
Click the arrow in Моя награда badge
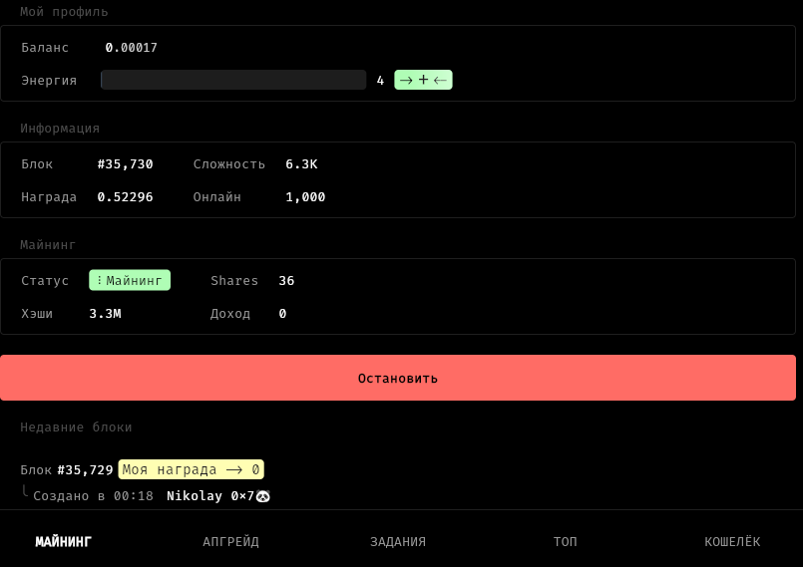(x=234, y=469)
